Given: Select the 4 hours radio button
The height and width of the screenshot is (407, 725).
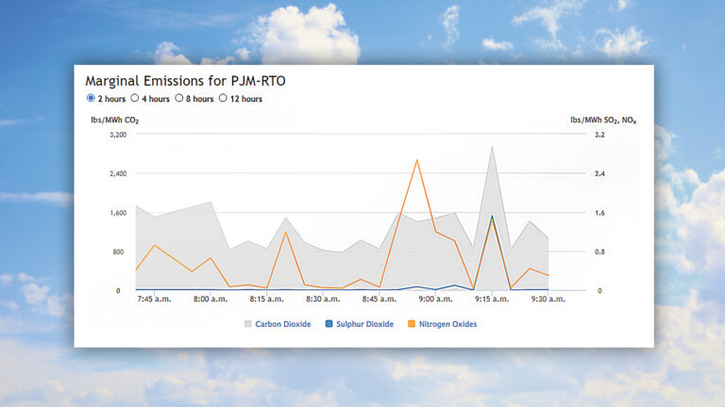Looking at the screenshot, I should 135,98.
